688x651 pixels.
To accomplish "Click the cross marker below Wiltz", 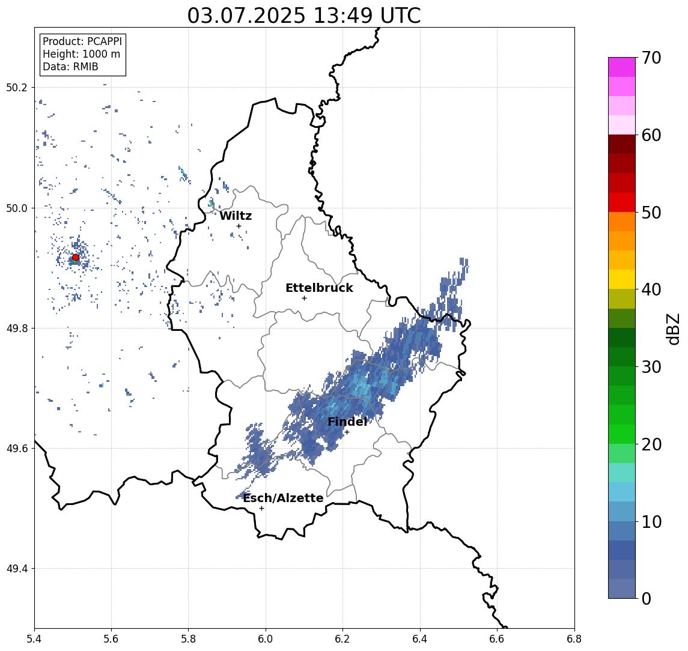I will point(239,226).
